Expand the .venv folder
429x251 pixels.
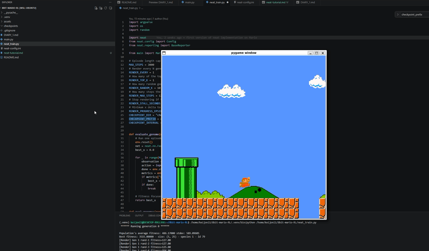pos(2,17)
